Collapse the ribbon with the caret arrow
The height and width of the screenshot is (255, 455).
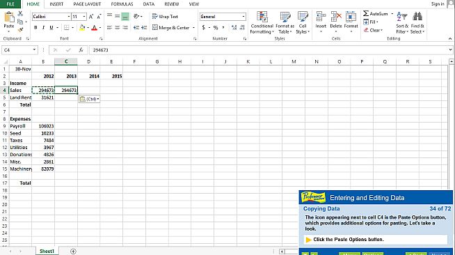(x=450, y=38)
